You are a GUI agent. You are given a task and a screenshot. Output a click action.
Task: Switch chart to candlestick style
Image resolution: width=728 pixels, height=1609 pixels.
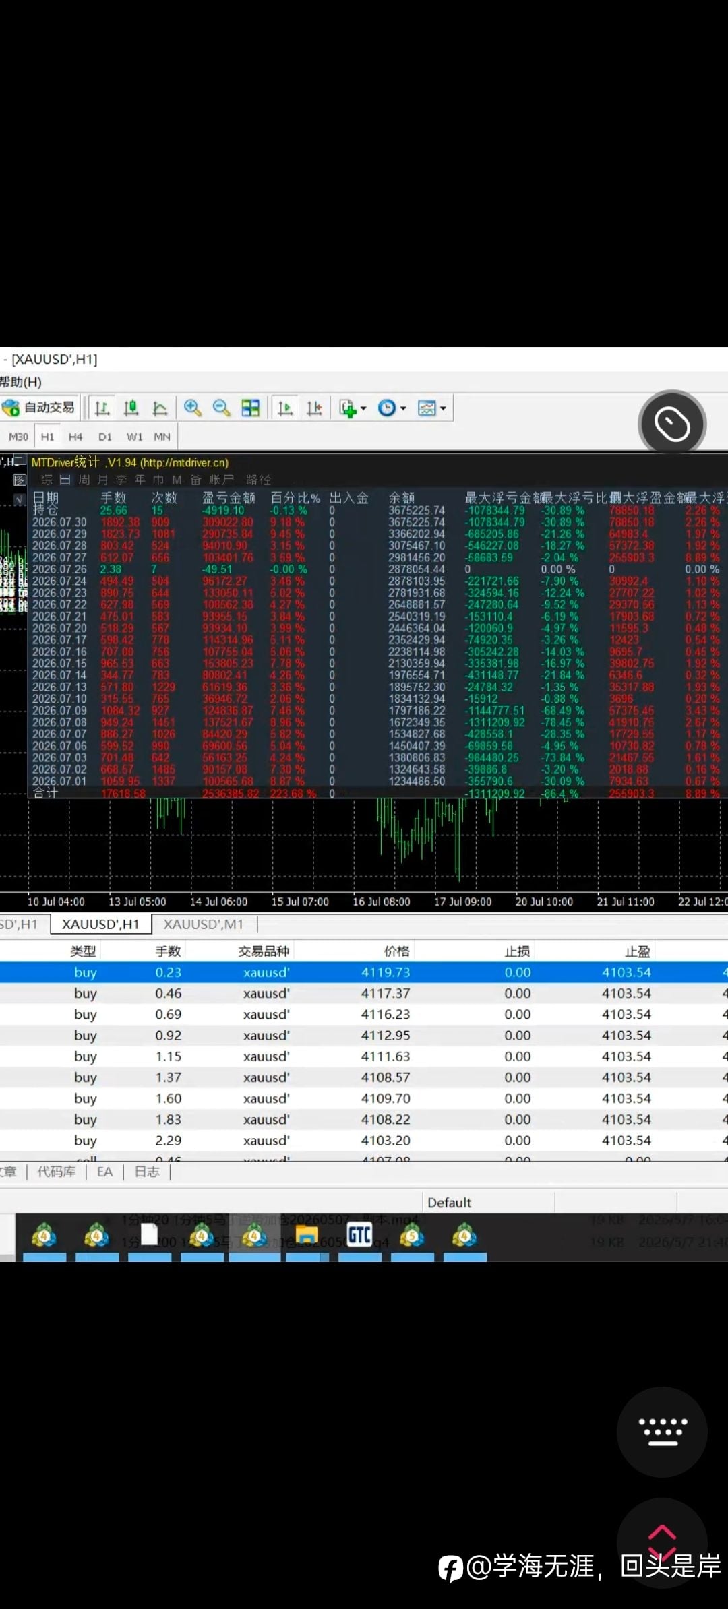(131, 408)
